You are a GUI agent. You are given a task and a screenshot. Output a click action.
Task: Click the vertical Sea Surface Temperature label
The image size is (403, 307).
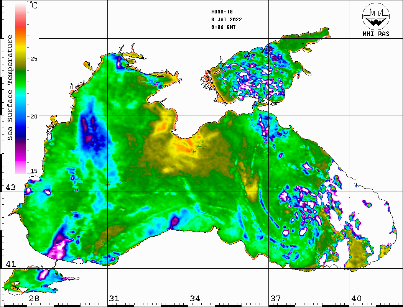tap(10, 87)
